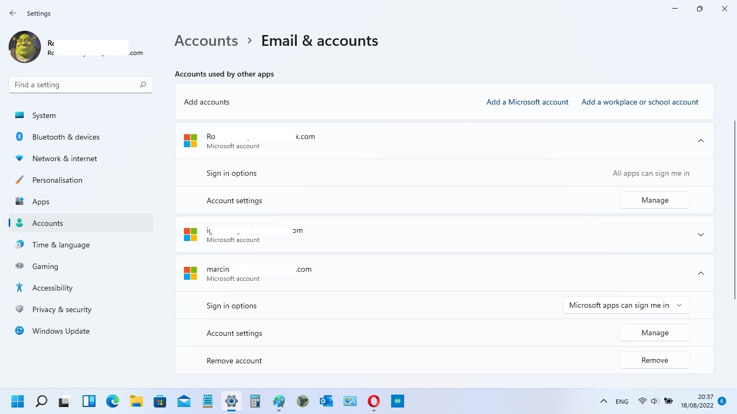The height and width of the screenshot is (414, 737).
Task: Open Outlook from the taskbar
Action: (x=326, y=401)
